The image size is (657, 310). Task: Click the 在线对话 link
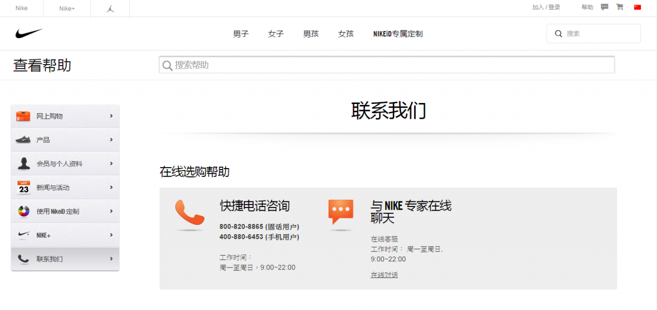click(x=384, y=275)
